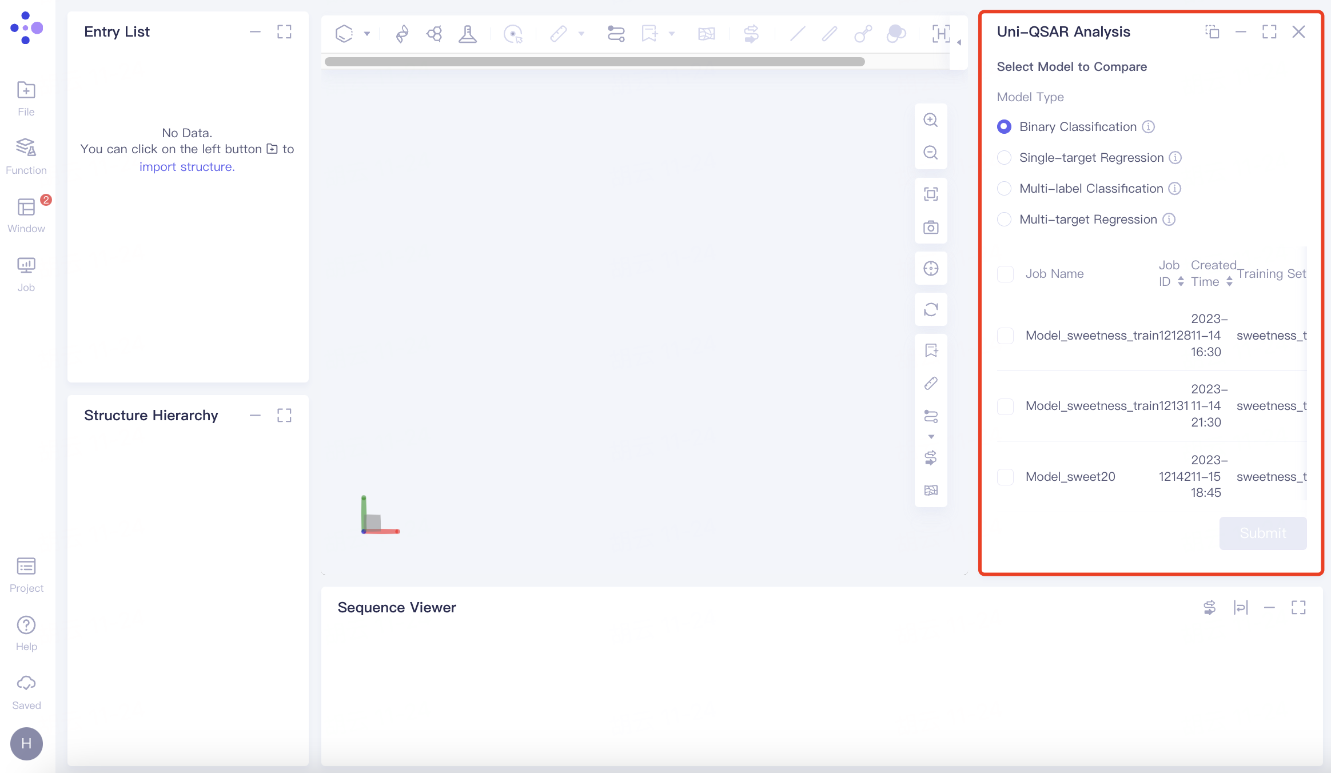Click the import structure link
This screenshot has height=773, width=1331.
[x=187, y=167]
